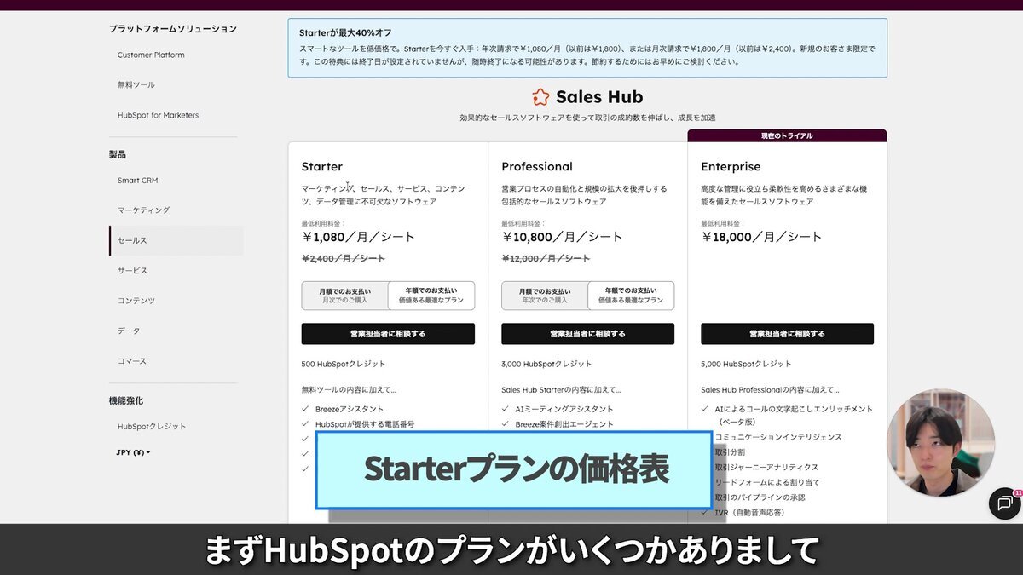Select セールス in the product sidebar

132,239
